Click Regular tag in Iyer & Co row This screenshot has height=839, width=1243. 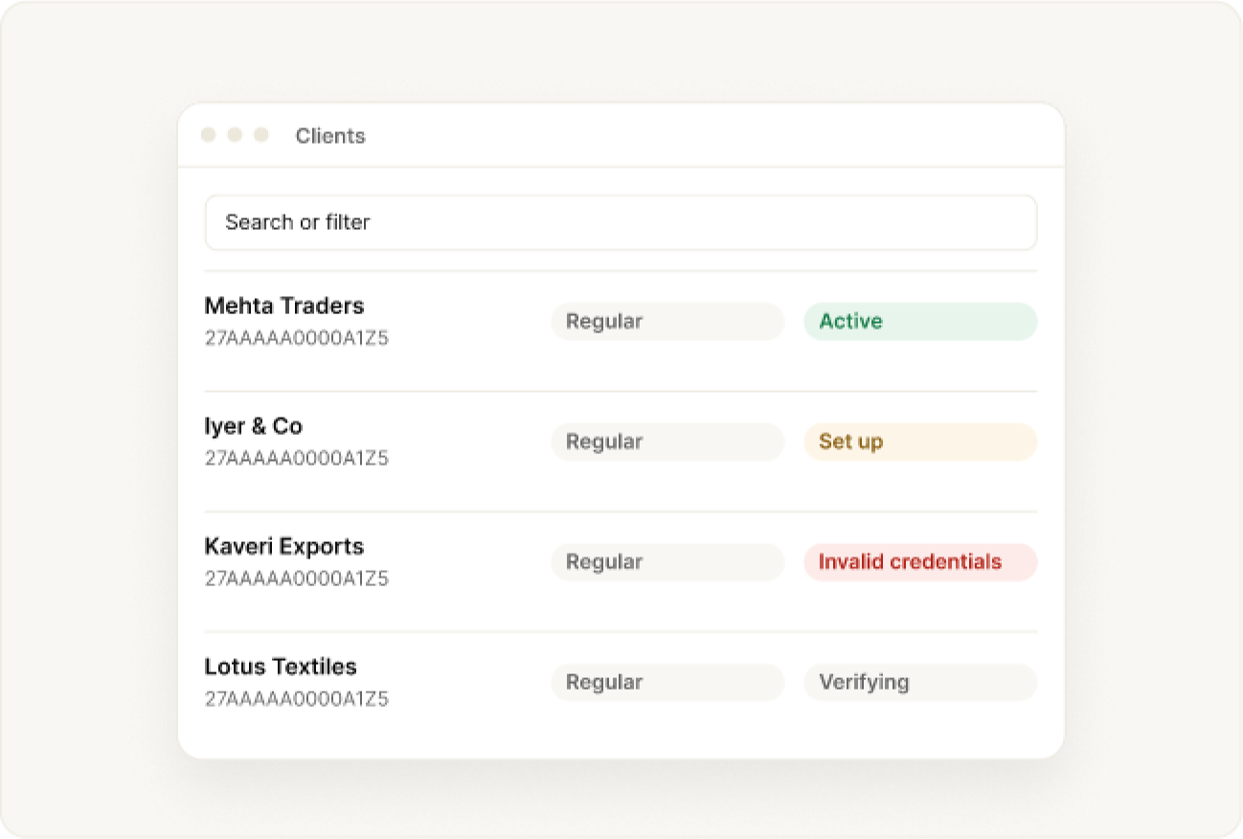click(667, 442)
